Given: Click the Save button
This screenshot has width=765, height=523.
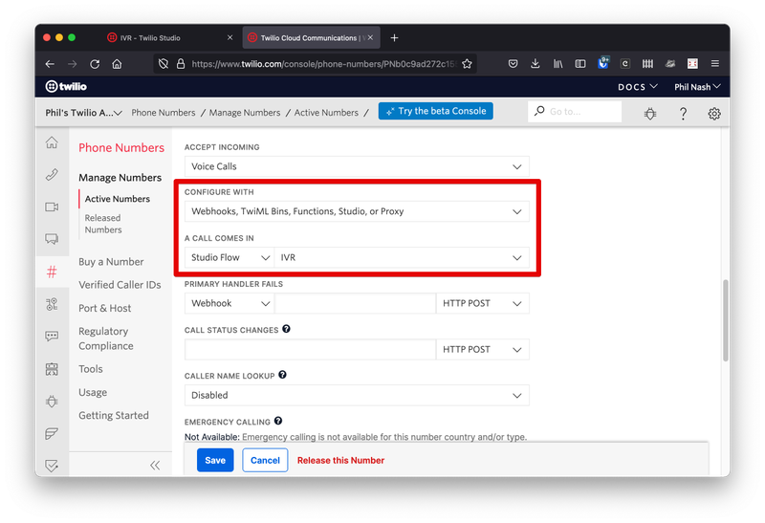Looking at the screenshot, I should [x=215, y=460].
